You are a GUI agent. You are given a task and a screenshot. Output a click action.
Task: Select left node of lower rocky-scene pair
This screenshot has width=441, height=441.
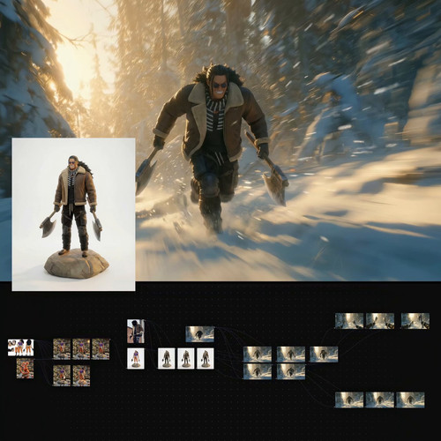[62, 376]
